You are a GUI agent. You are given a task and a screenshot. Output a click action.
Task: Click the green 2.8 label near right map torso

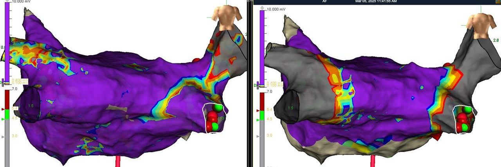(x=495, y=40)
